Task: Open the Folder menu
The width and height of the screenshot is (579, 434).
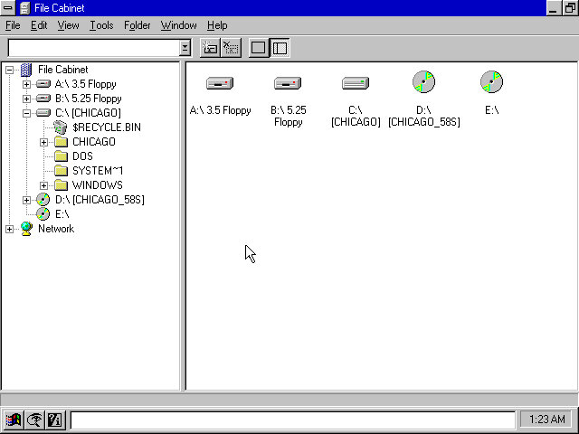Action: point(138,25)
